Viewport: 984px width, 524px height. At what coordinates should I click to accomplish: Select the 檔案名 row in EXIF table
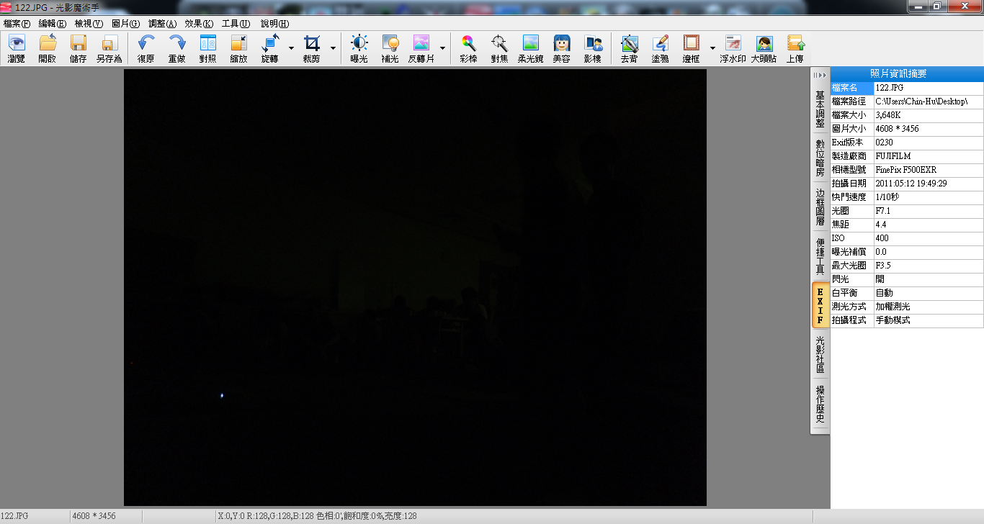[852, 88]
